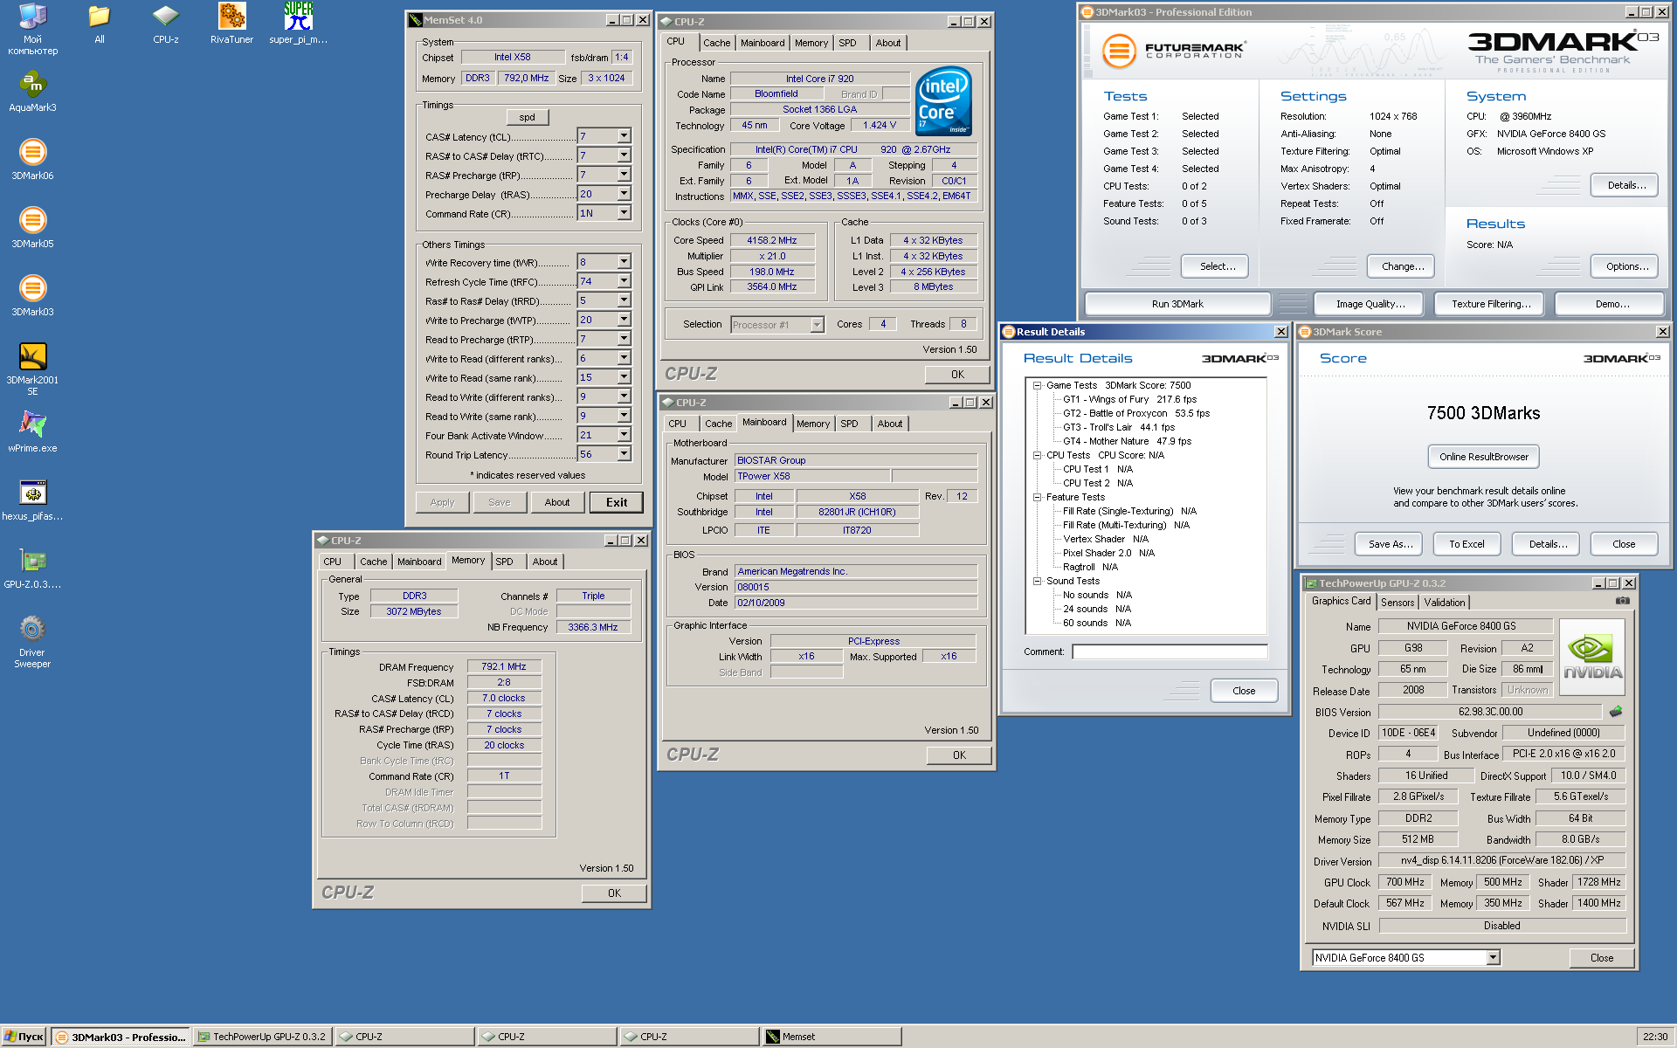Click the To Excel button
Screen dimensions: 1677x1048
(x=1467, y=544)
